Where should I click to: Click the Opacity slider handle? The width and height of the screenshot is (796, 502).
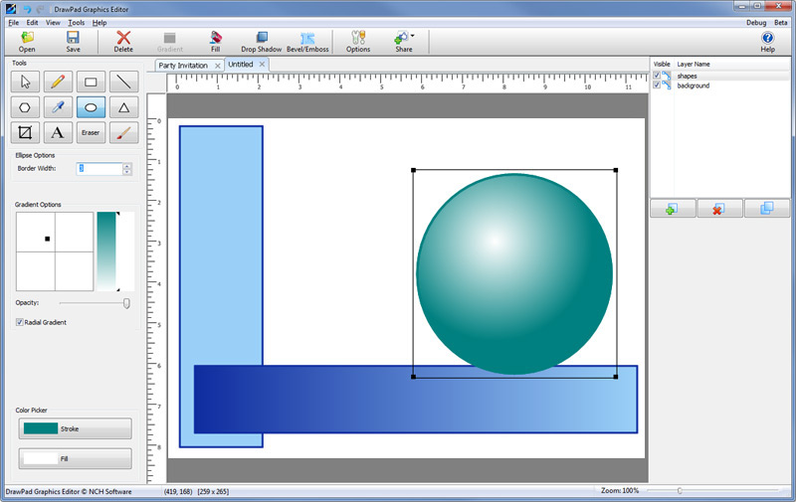tap(126, 303)
